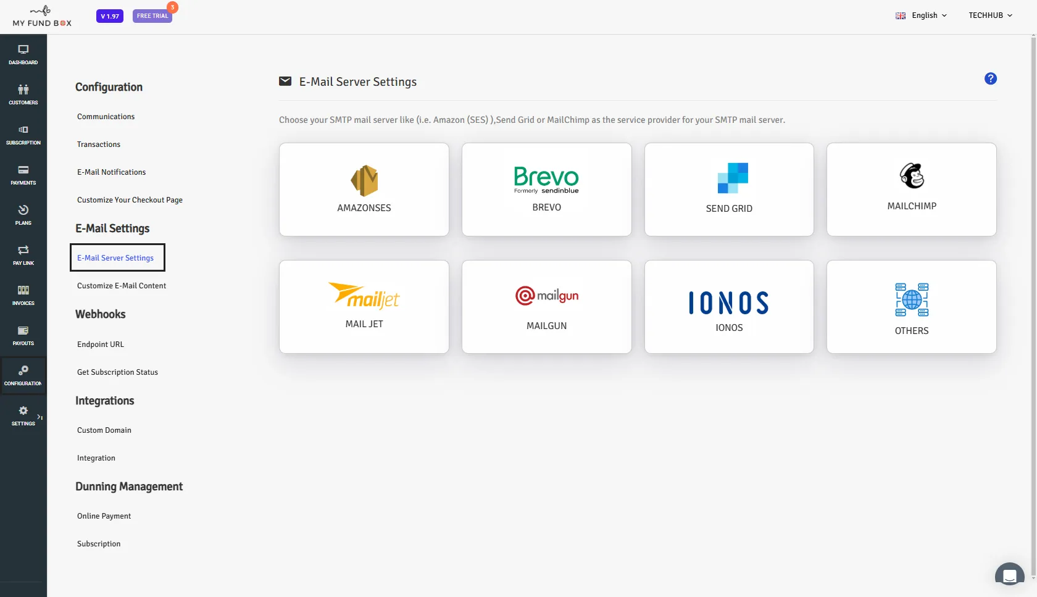1037x597 pixels.
Task: Select the Others SMTP provider card
Action: click(x=912, y=307)
